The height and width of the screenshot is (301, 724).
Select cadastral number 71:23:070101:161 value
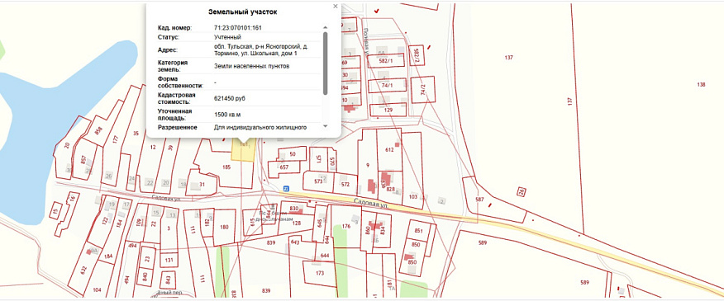tap(238, 28)
